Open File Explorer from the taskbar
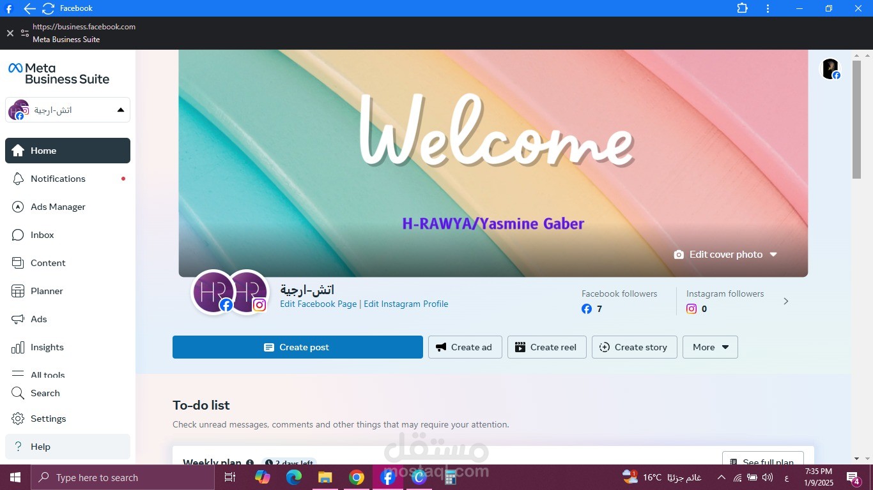873x490 pixels. coord(325,477)
